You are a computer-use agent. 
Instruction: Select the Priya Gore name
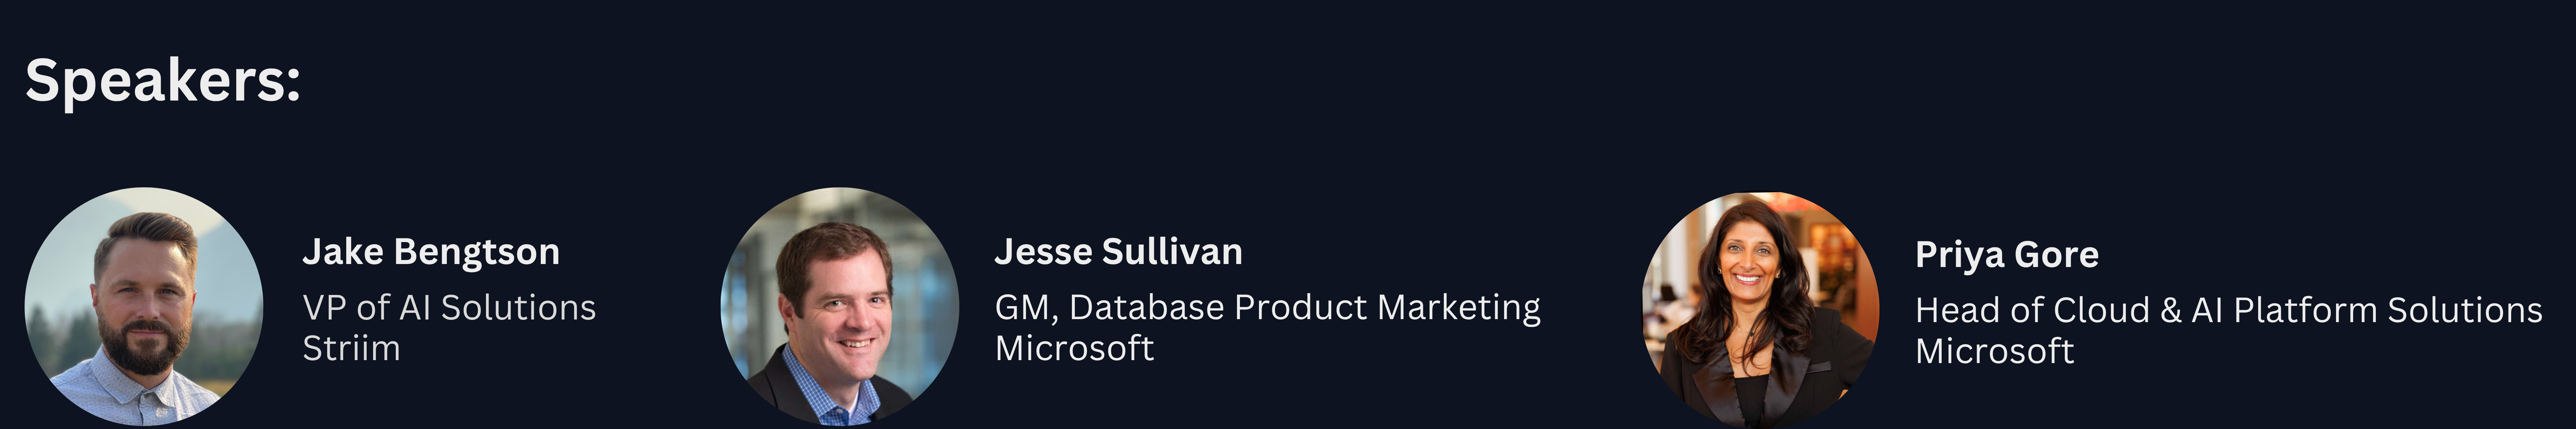click(x=2006, y=255)
